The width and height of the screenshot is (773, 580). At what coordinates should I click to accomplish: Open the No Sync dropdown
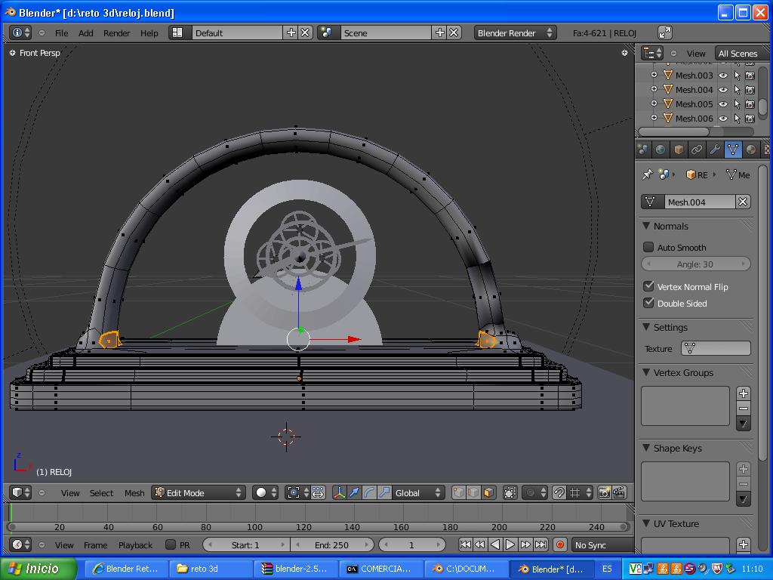pyautogui.click(x=603, y=545)
